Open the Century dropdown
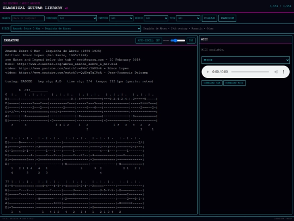Image resolution: width=294 pixels, height=221 pixels. (121, 18)
